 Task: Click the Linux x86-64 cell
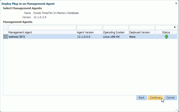pos(116,37)
